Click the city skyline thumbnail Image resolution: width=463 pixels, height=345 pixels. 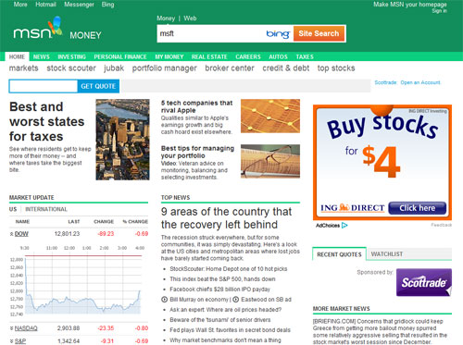[x=122, y=140]
